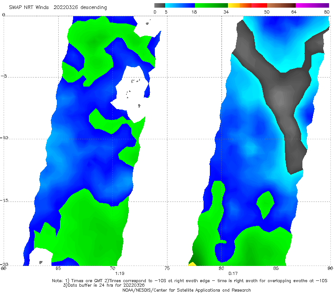Click the longitude axis label '65'
This screenshot has width=334, height=293.
[58, 268]
